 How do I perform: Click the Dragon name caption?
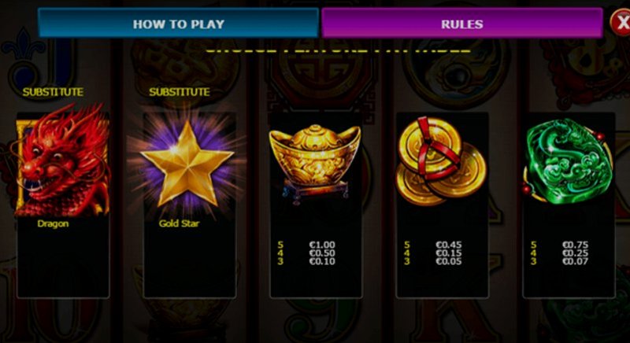[53, 224]
